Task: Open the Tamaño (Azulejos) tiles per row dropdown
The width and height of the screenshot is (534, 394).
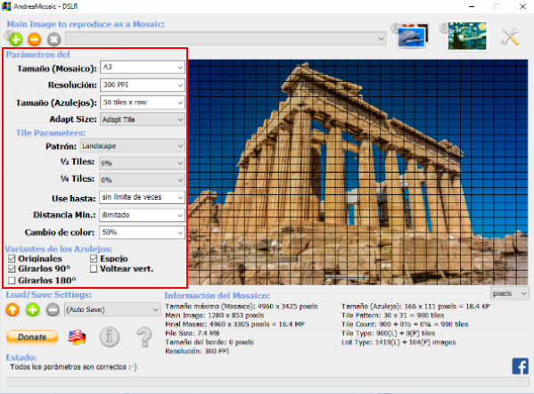Action: click(143, 103)
